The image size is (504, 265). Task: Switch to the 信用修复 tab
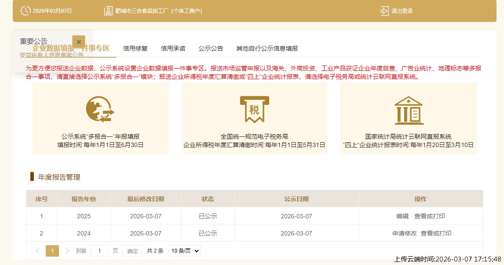[x=135, y=48]
